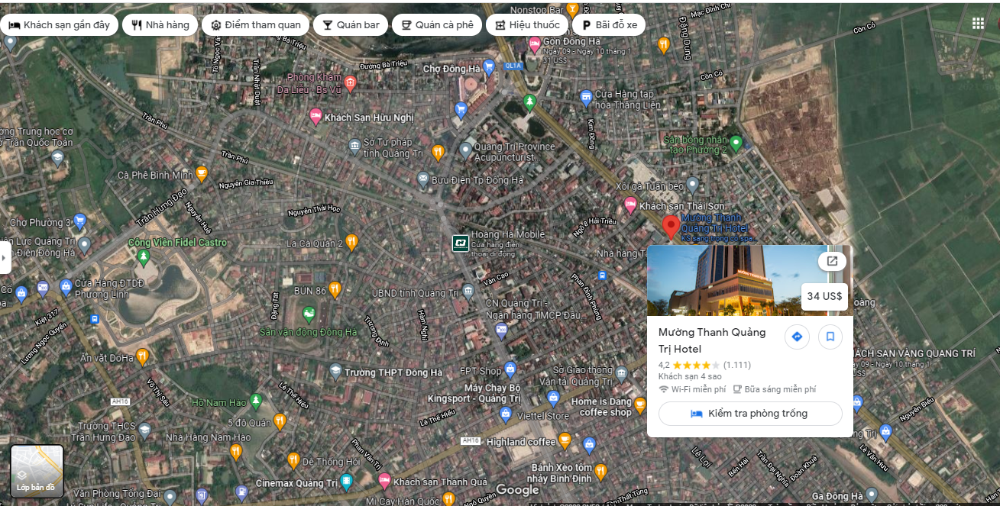Screen dimensions: 1000x506
Task: Click Bưu Điện Tp Đông Hà marker
Action: point(422,179)
